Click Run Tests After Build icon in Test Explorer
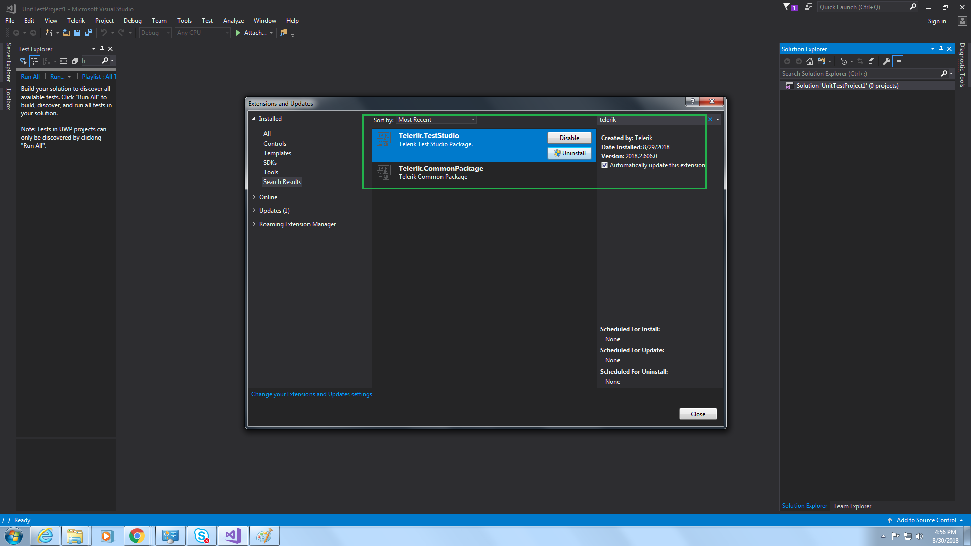Viewport: 971px width, 546px height. (23, 61)
